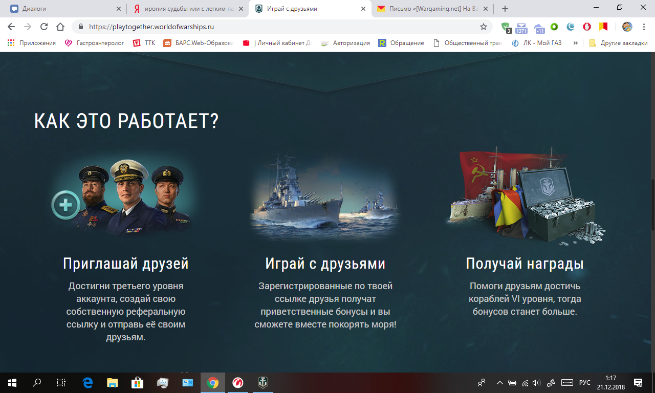Open the Гастроэнтеролог bookmark
655x393 pixels.
coord(94,43)
